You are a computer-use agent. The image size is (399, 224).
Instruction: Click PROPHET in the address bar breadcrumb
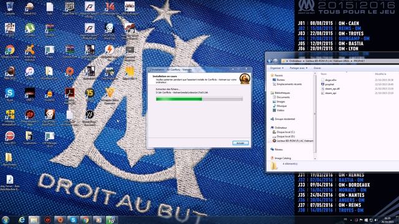(359, 61)
